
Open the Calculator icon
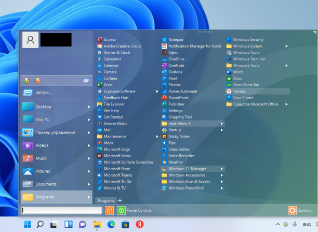(x=100, y=59)
